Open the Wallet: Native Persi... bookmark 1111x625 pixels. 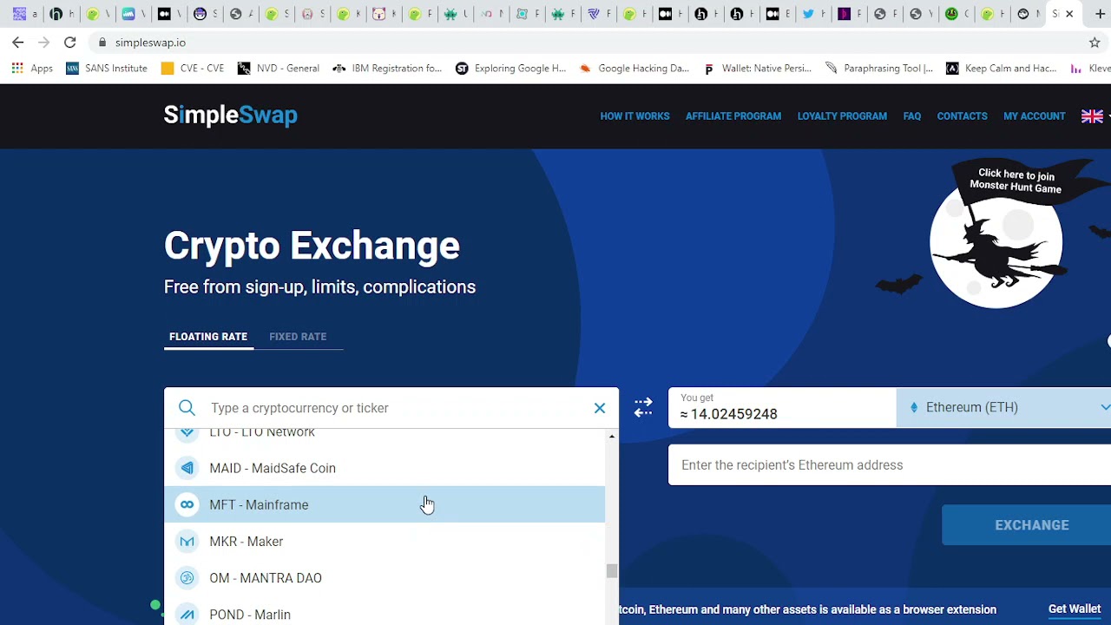[757, 69]
